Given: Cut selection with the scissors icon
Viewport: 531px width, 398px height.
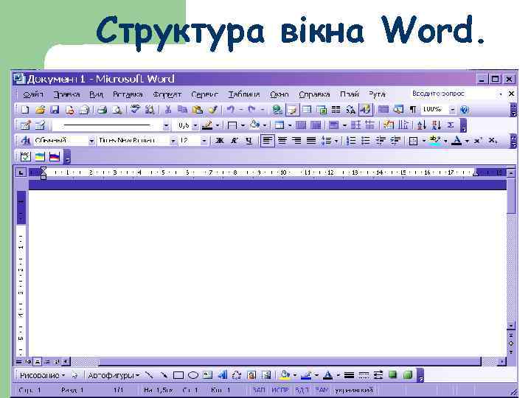Looking at the screenshot, I should (x=167, y=110).
